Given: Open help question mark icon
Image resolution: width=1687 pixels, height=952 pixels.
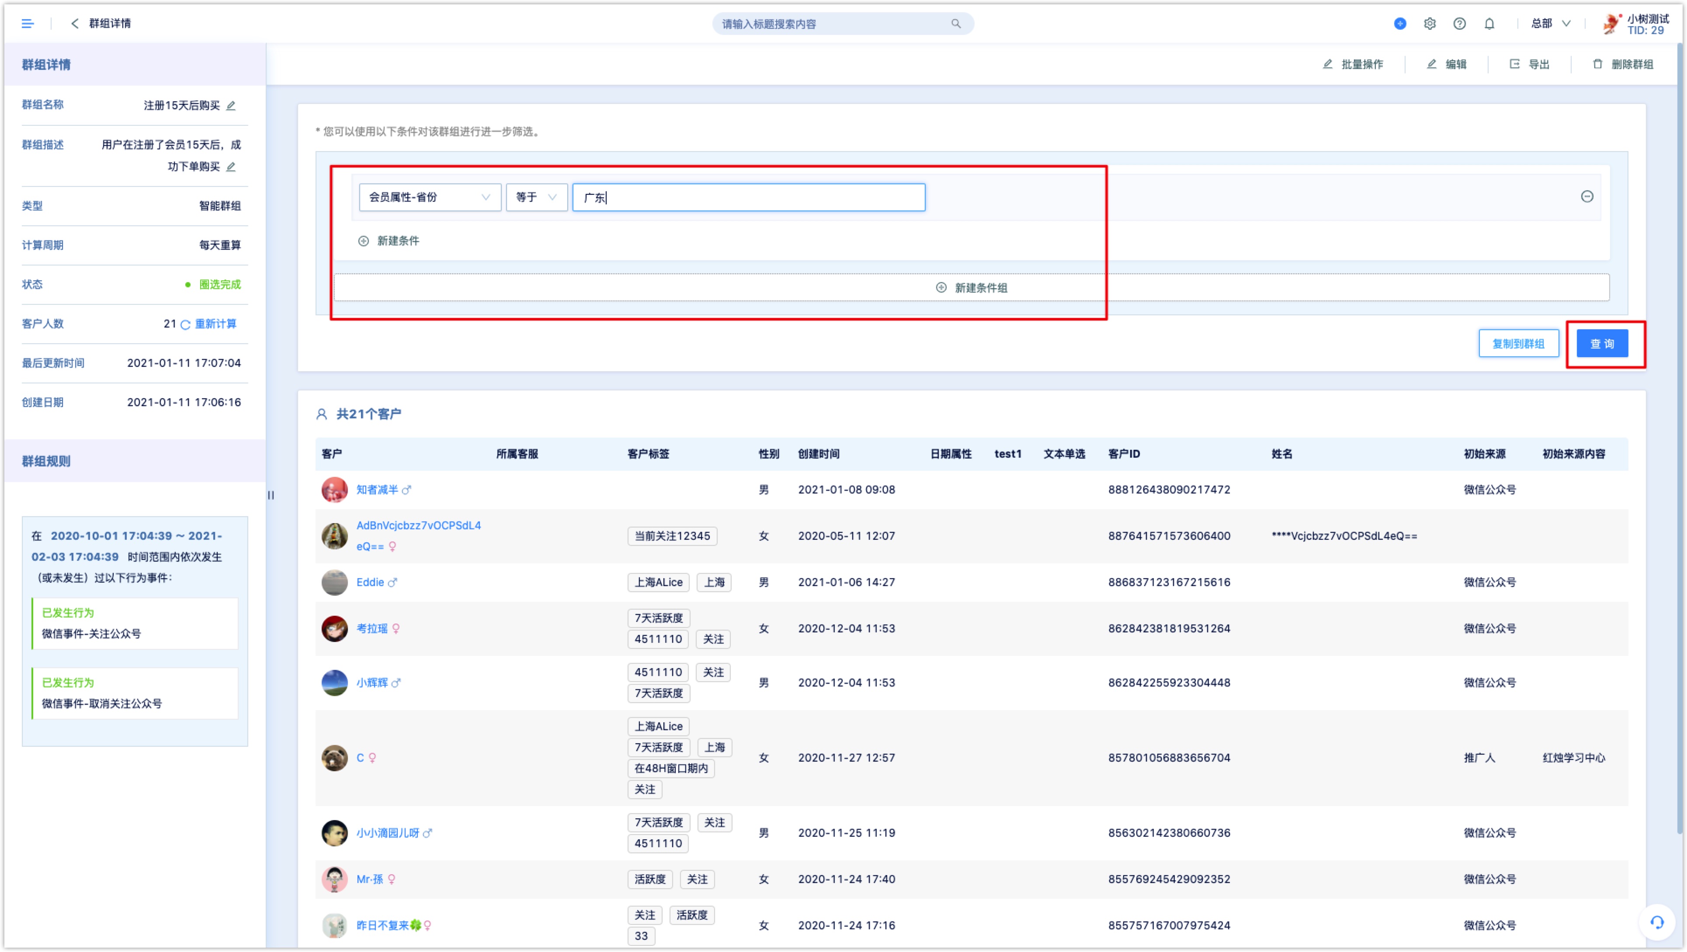Looking at the screenshot, I should coord(1459,24).
